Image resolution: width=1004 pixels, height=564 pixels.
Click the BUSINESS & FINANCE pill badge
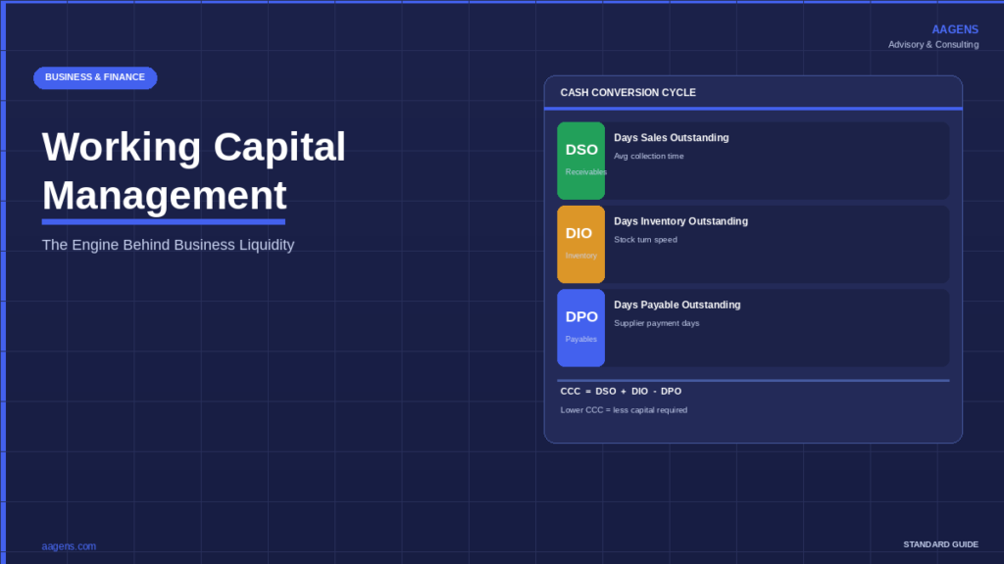[95, 77]
